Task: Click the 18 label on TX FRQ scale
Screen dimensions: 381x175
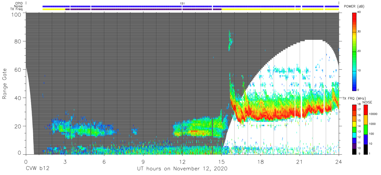Action: (360, 104)
